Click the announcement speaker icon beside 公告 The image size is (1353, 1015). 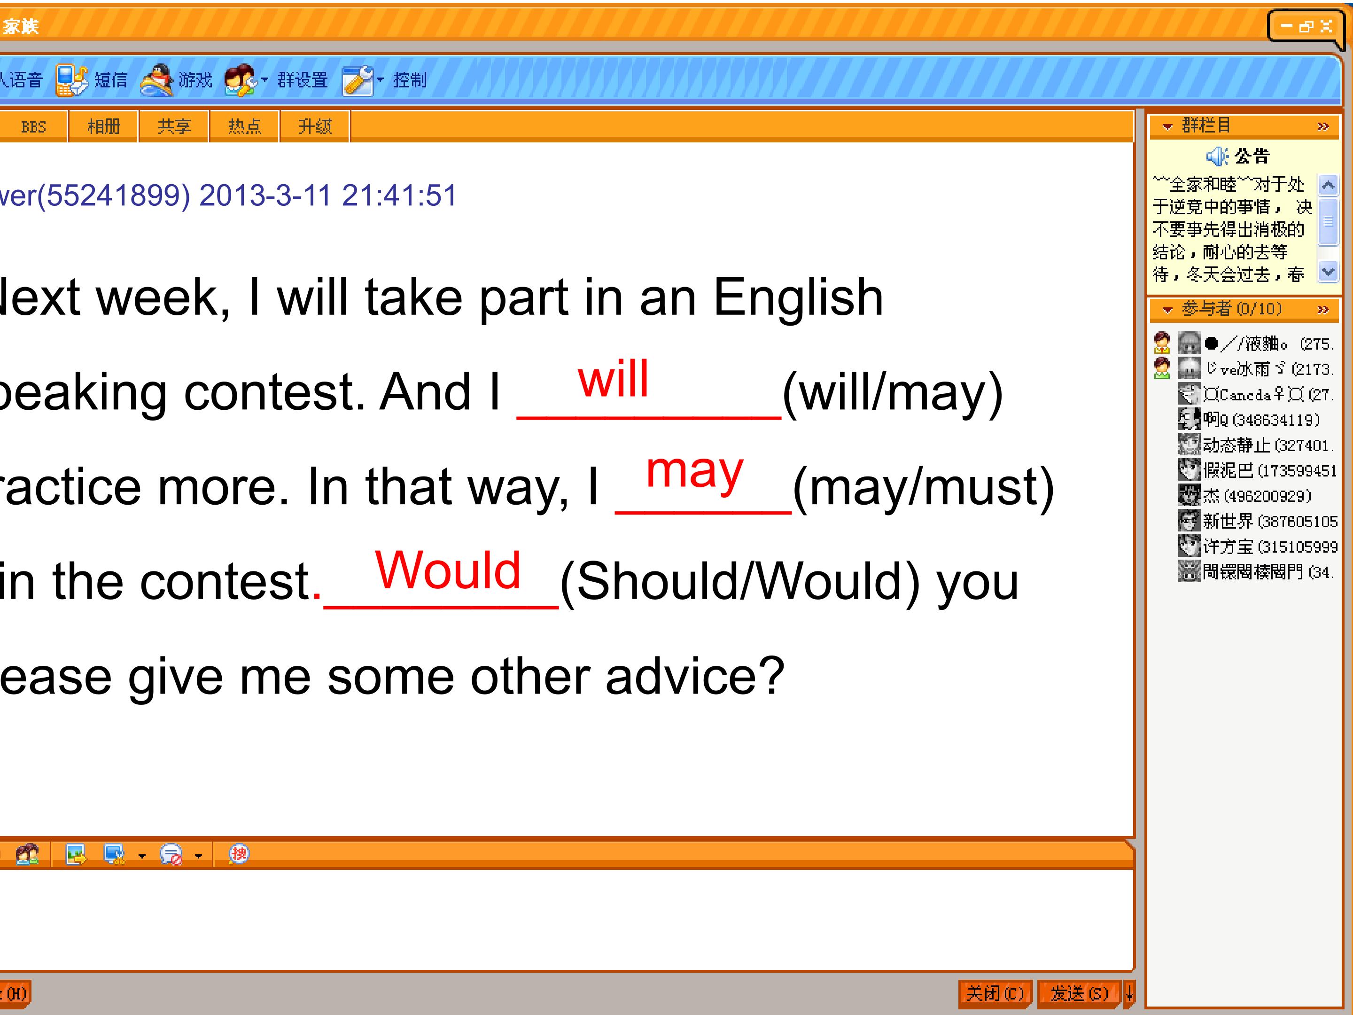[1217, 156]
